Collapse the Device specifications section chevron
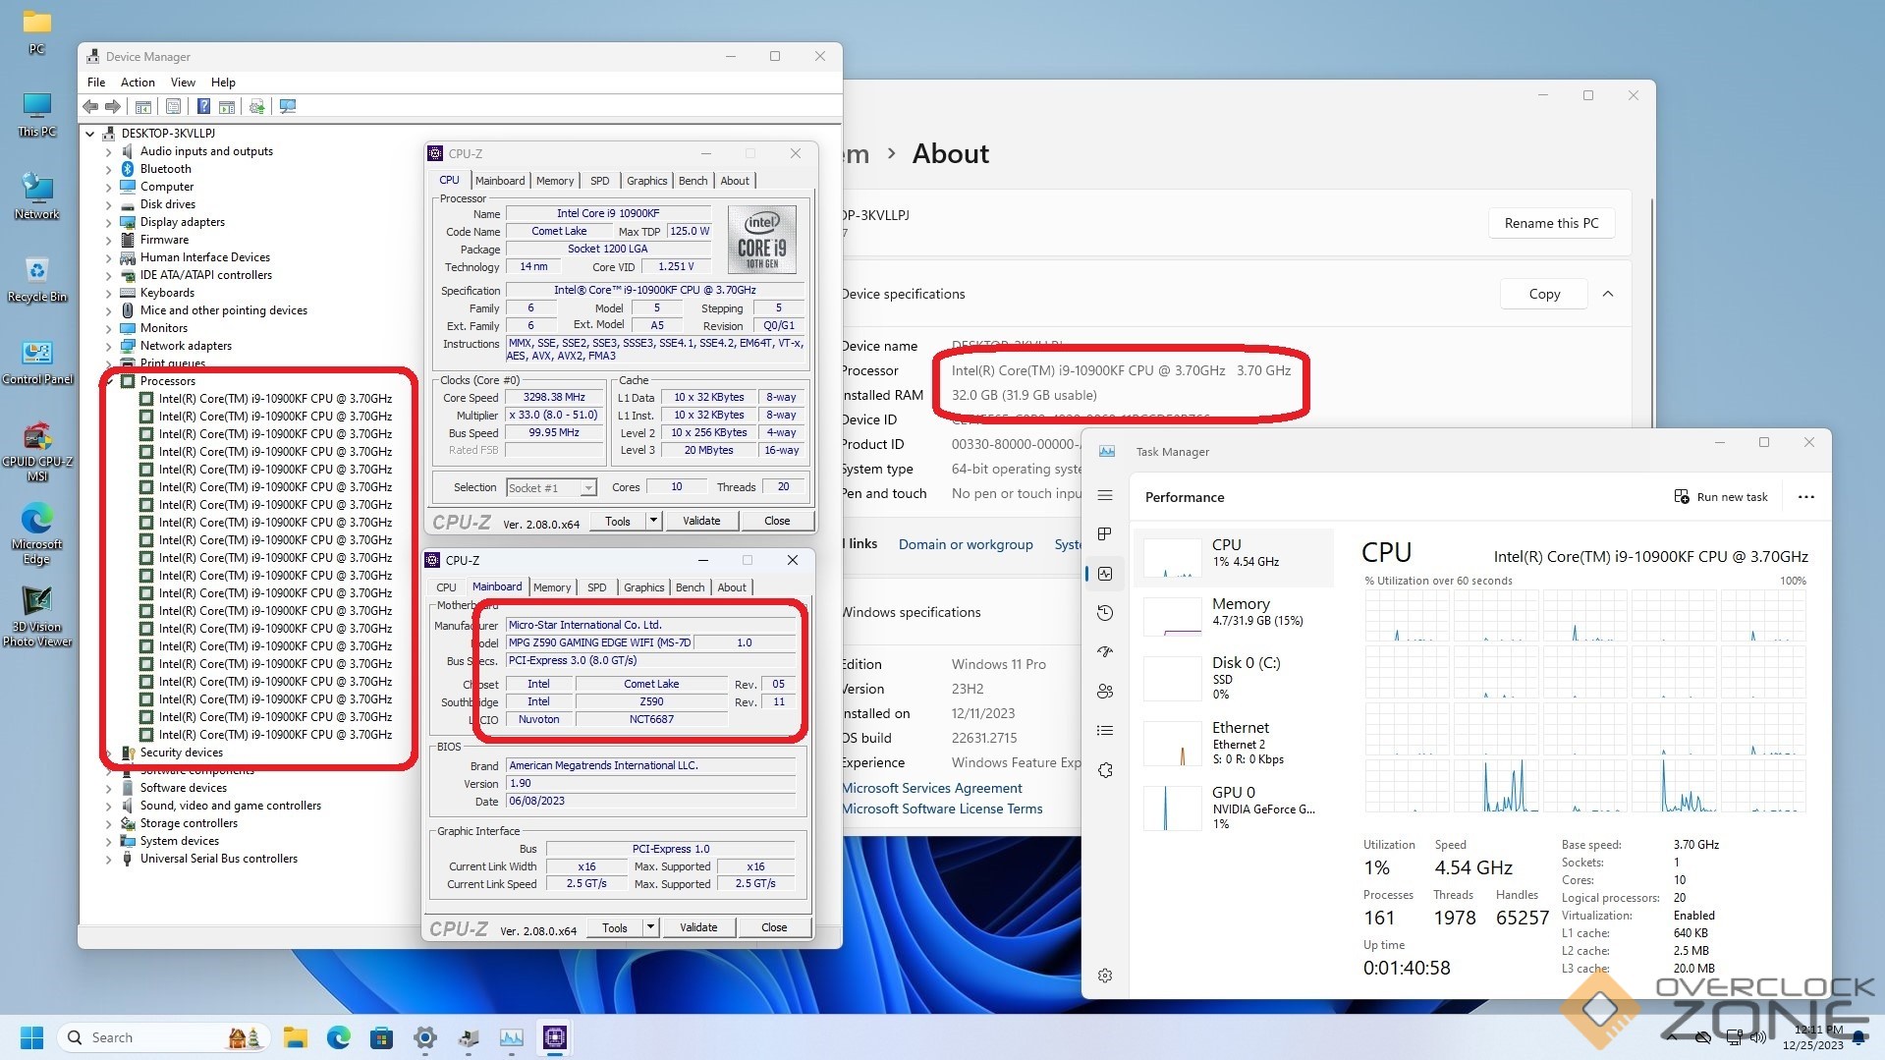This screenshot has width=1885, height=1060. tap(1608, 294)
